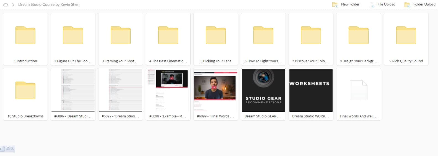Click the '2 Figure Out The Loo...' label

(x=73, y=61)
